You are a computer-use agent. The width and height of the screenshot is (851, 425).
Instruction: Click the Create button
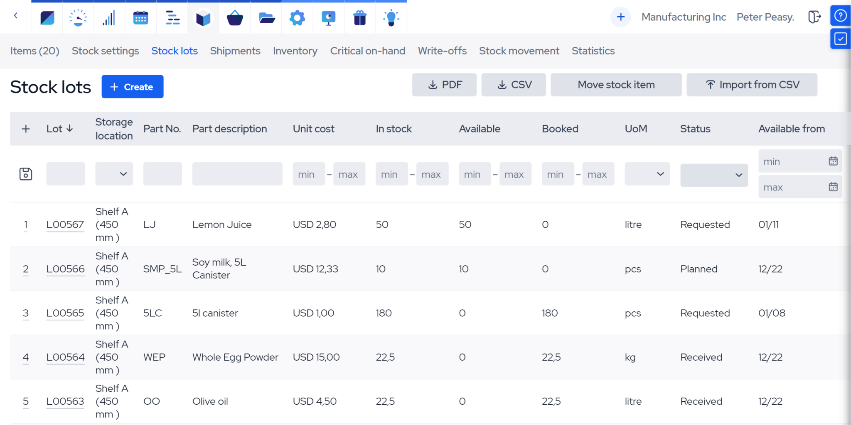[132, 86]
